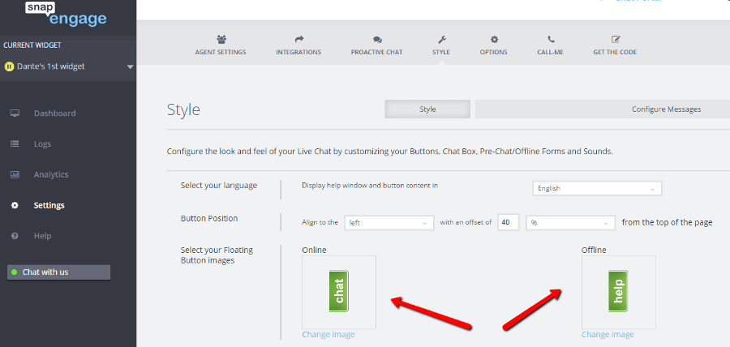730x347 pixels.
Task: Open the Options tab
Action: click(493, 45)
